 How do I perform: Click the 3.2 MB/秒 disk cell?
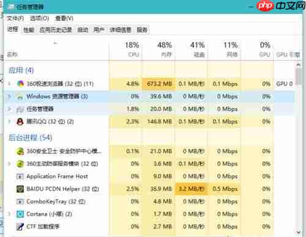click(x=192, y=189)
